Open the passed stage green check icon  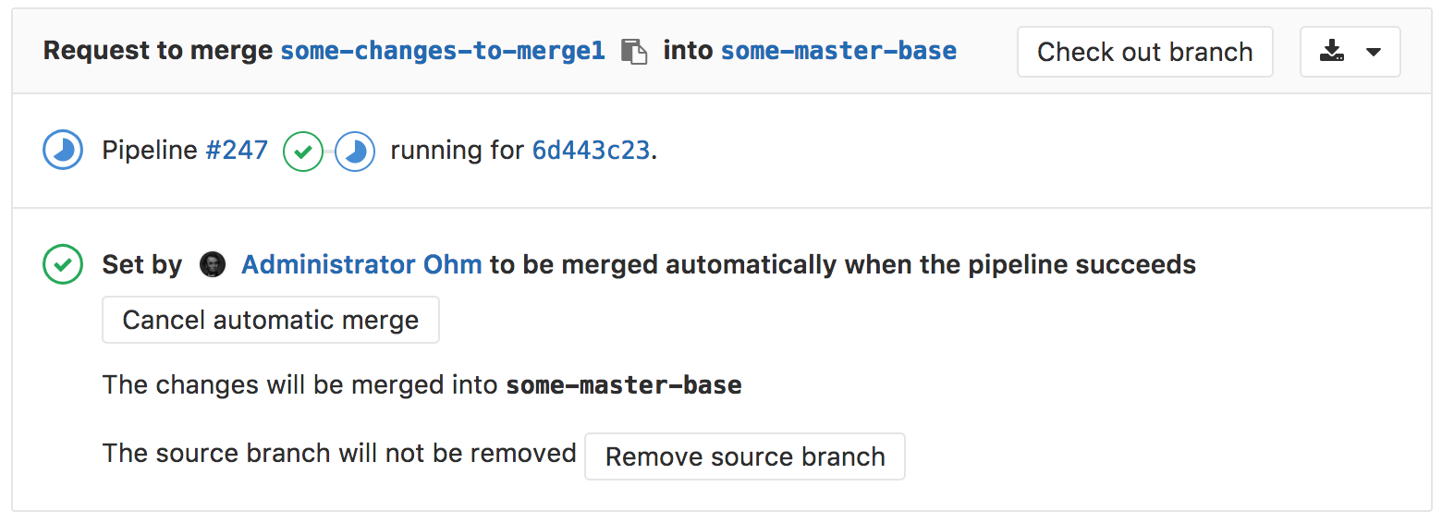[302, 152]
